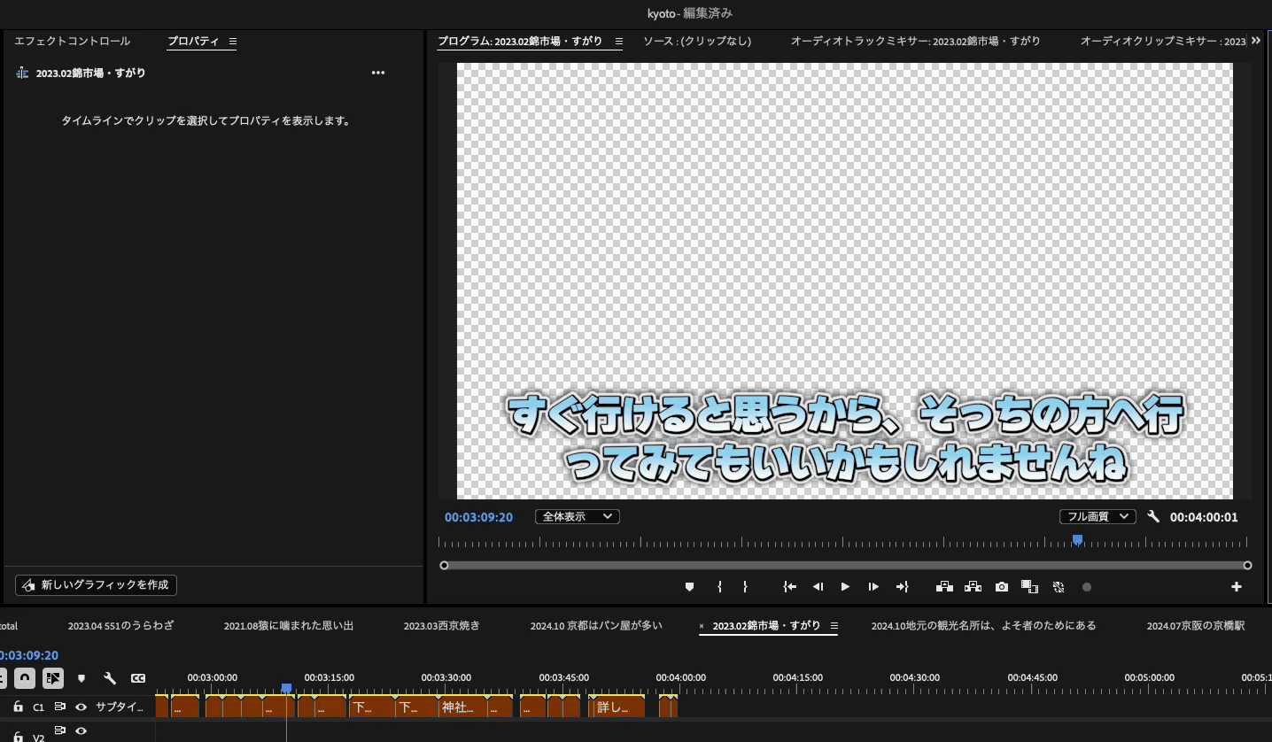Toggle lock on the C1 subtitle track
Screen dimensions: 1272x742
point(18,707)
